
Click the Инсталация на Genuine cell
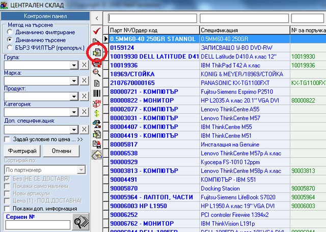pyautogui.click(x=244, y=144)
